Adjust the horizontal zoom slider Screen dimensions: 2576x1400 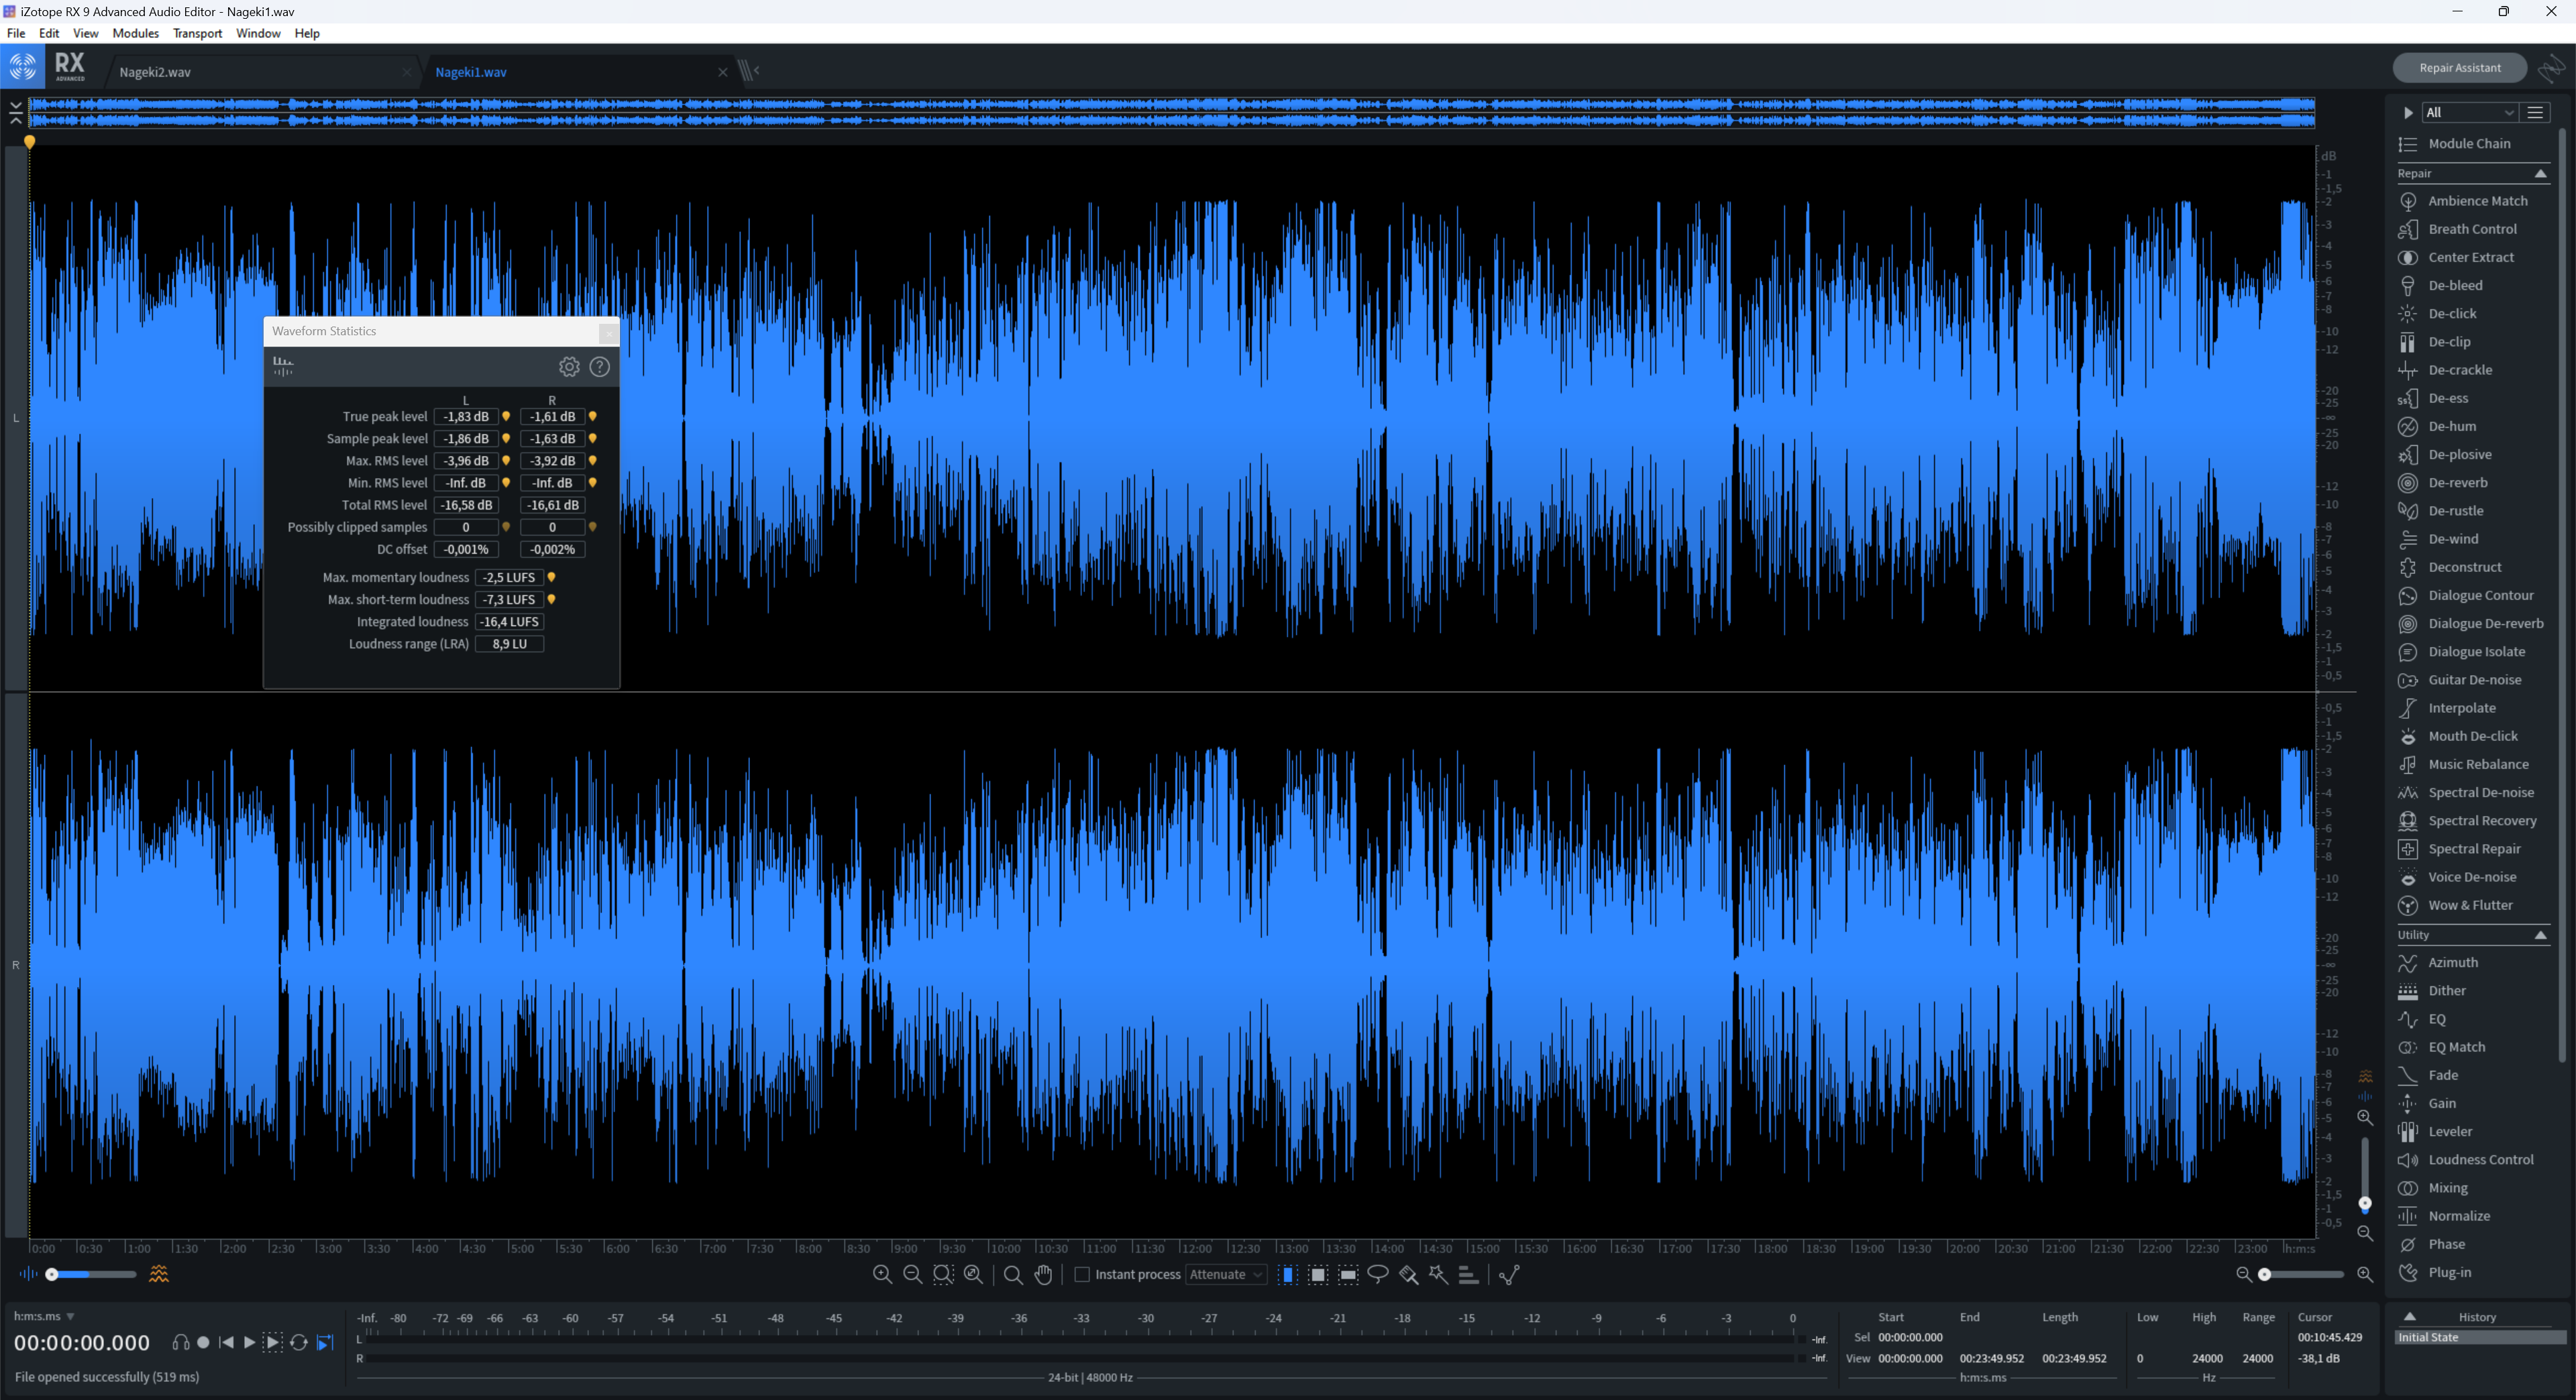point(2302,1274)
